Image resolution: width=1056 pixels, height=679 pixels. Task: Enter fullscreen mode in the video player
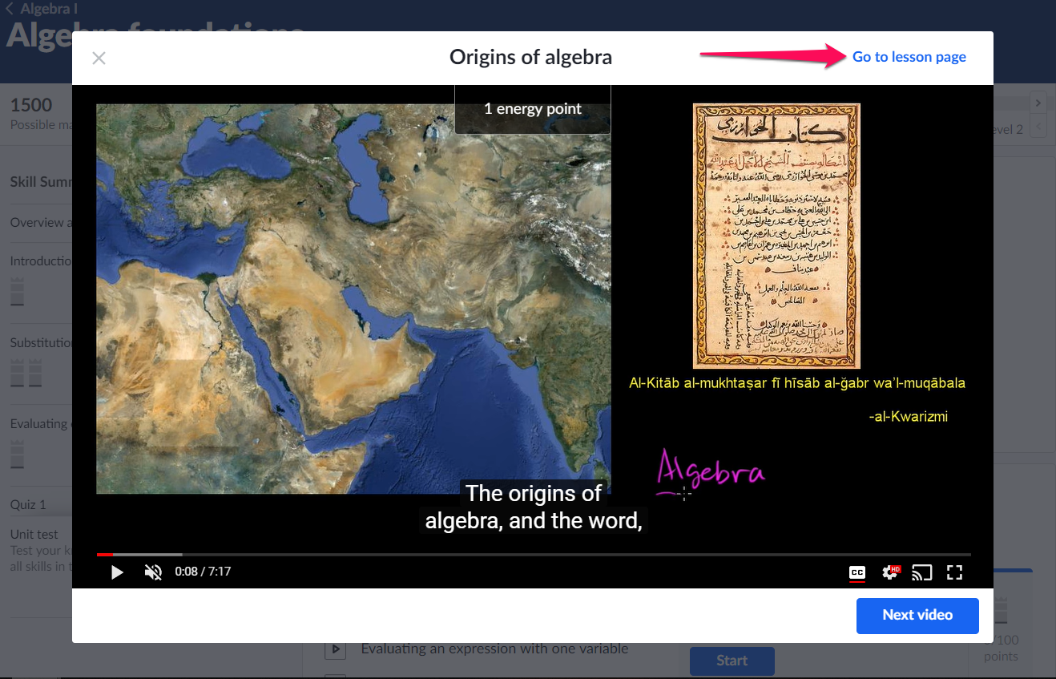click(x=954, y=572)
